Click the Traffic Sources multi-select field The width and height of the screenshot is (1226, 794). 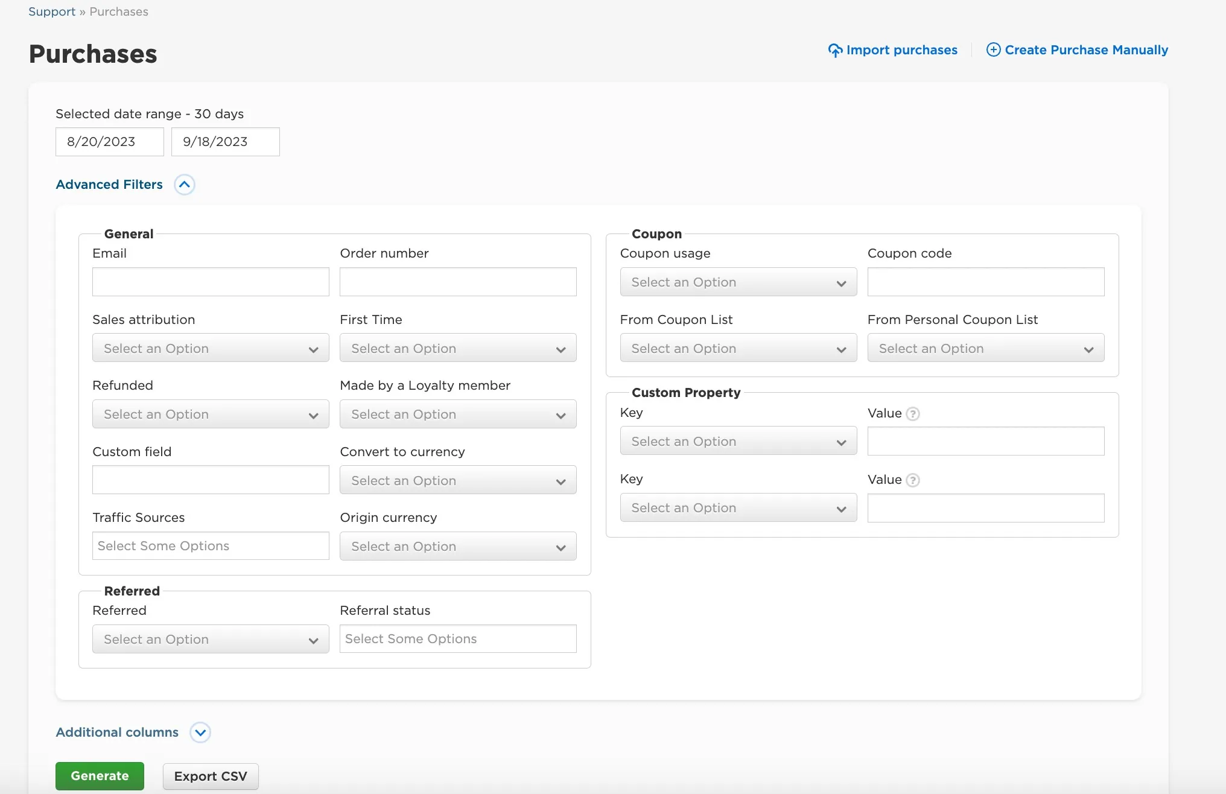tap(211, 546)
